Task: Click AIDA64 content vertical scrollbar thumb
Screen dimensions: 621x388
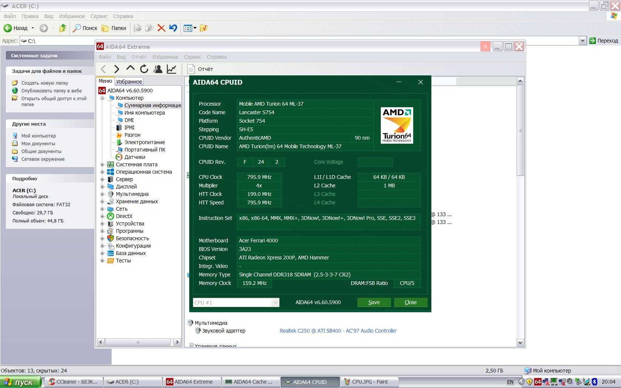Action: pos(520,130)
